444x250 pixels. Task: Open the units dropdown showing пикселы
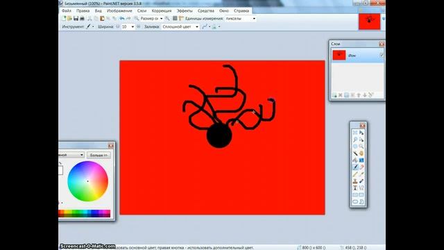254,19
